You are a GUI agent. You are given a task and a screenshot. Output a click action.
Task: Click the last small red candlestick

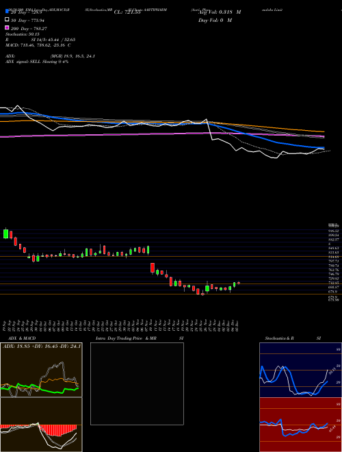(239, 283)
